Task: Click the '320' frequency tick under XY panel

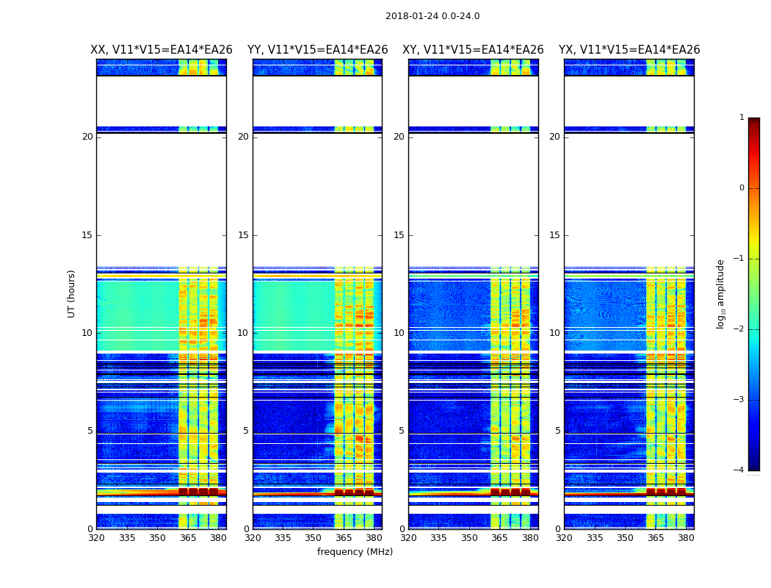Action: click(x=408, y=537)
